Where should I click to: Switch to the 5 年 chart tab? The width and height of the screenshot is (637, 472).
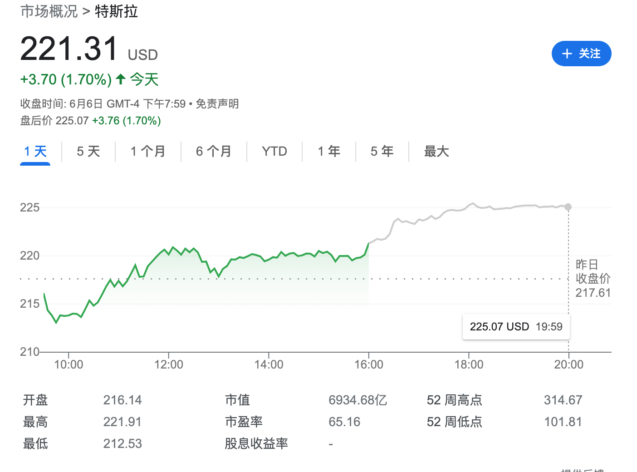coord(382,151)
